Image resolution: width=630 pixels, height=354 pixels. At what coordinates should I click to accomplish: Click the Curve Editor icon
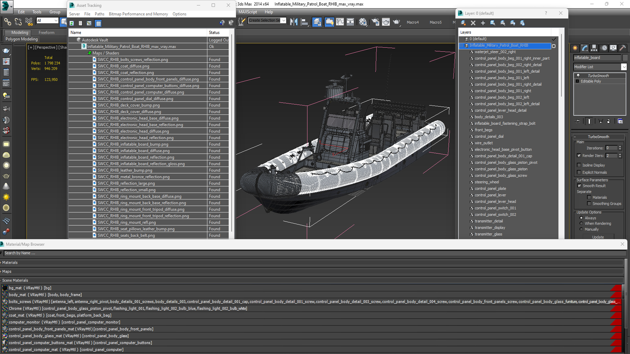pyautogui.click(x=340, y=22)
